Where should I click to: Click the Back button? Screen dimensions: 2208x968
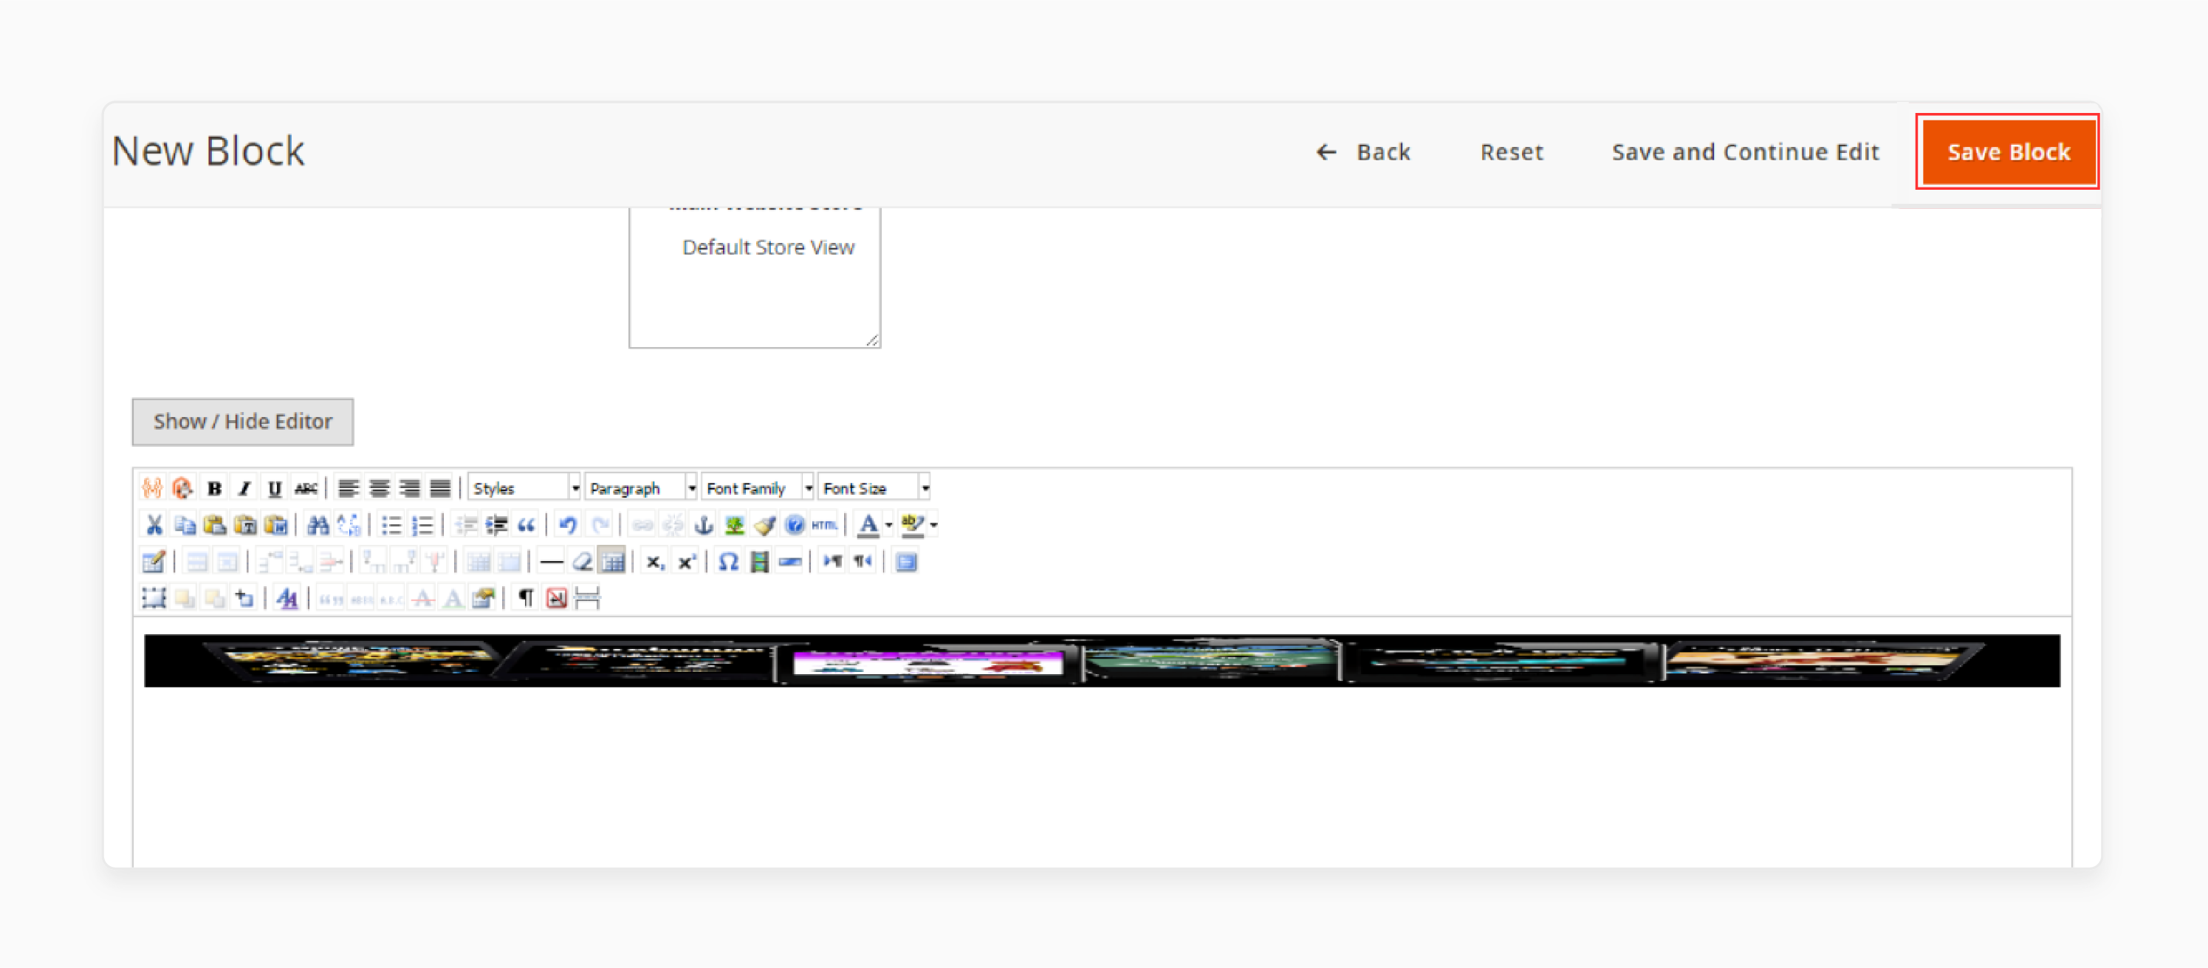click(x=1364, y=152)
